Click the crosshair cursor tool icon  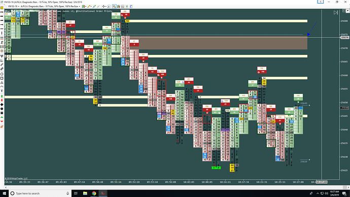click(x=104, y=6)
